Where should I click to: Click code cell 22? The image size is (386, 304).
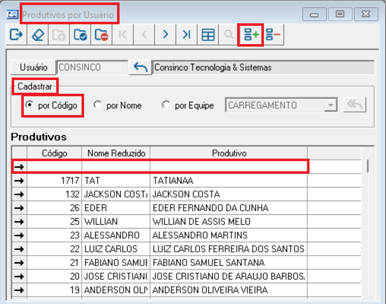click(x=54, y=249)
